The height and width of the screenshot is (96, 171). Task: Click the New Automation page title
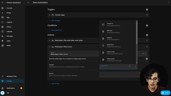coord(40,2)
